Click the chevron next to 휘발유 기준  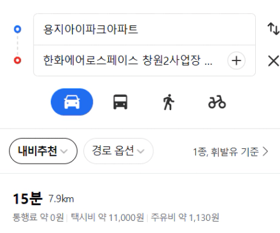tap(265, 152)
